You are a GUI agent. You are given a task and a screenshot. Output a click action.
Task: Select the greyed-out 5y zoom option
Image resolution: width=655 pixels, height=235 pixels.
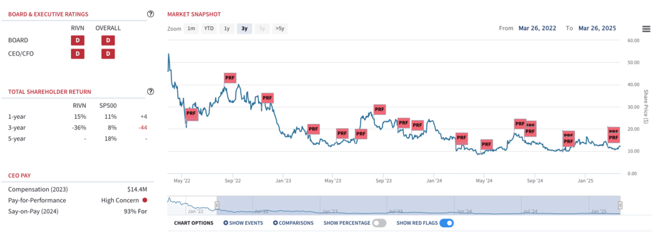tap(262, 29)
